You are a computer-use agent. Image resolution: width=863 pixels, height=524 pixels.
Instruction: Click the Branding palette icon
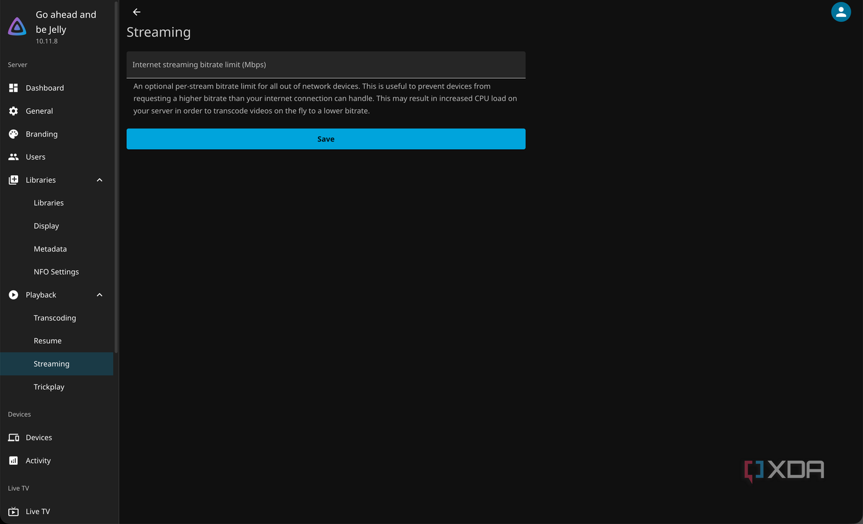click(13, 133)
